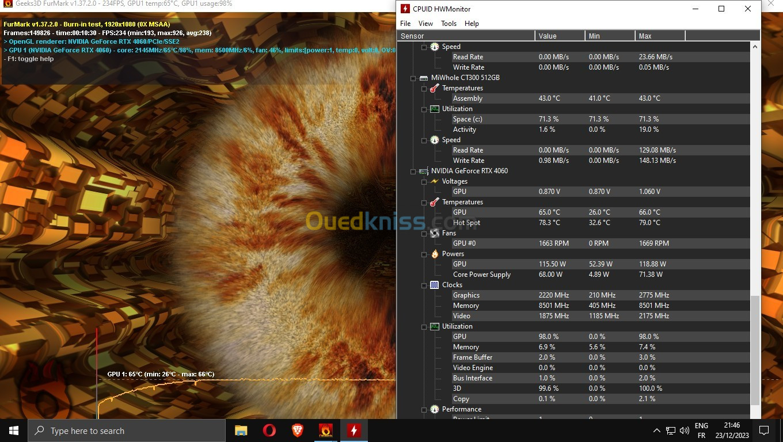Open the notification center icon
783x442 pixels.
pyautogui.click(x=764, y=430)
